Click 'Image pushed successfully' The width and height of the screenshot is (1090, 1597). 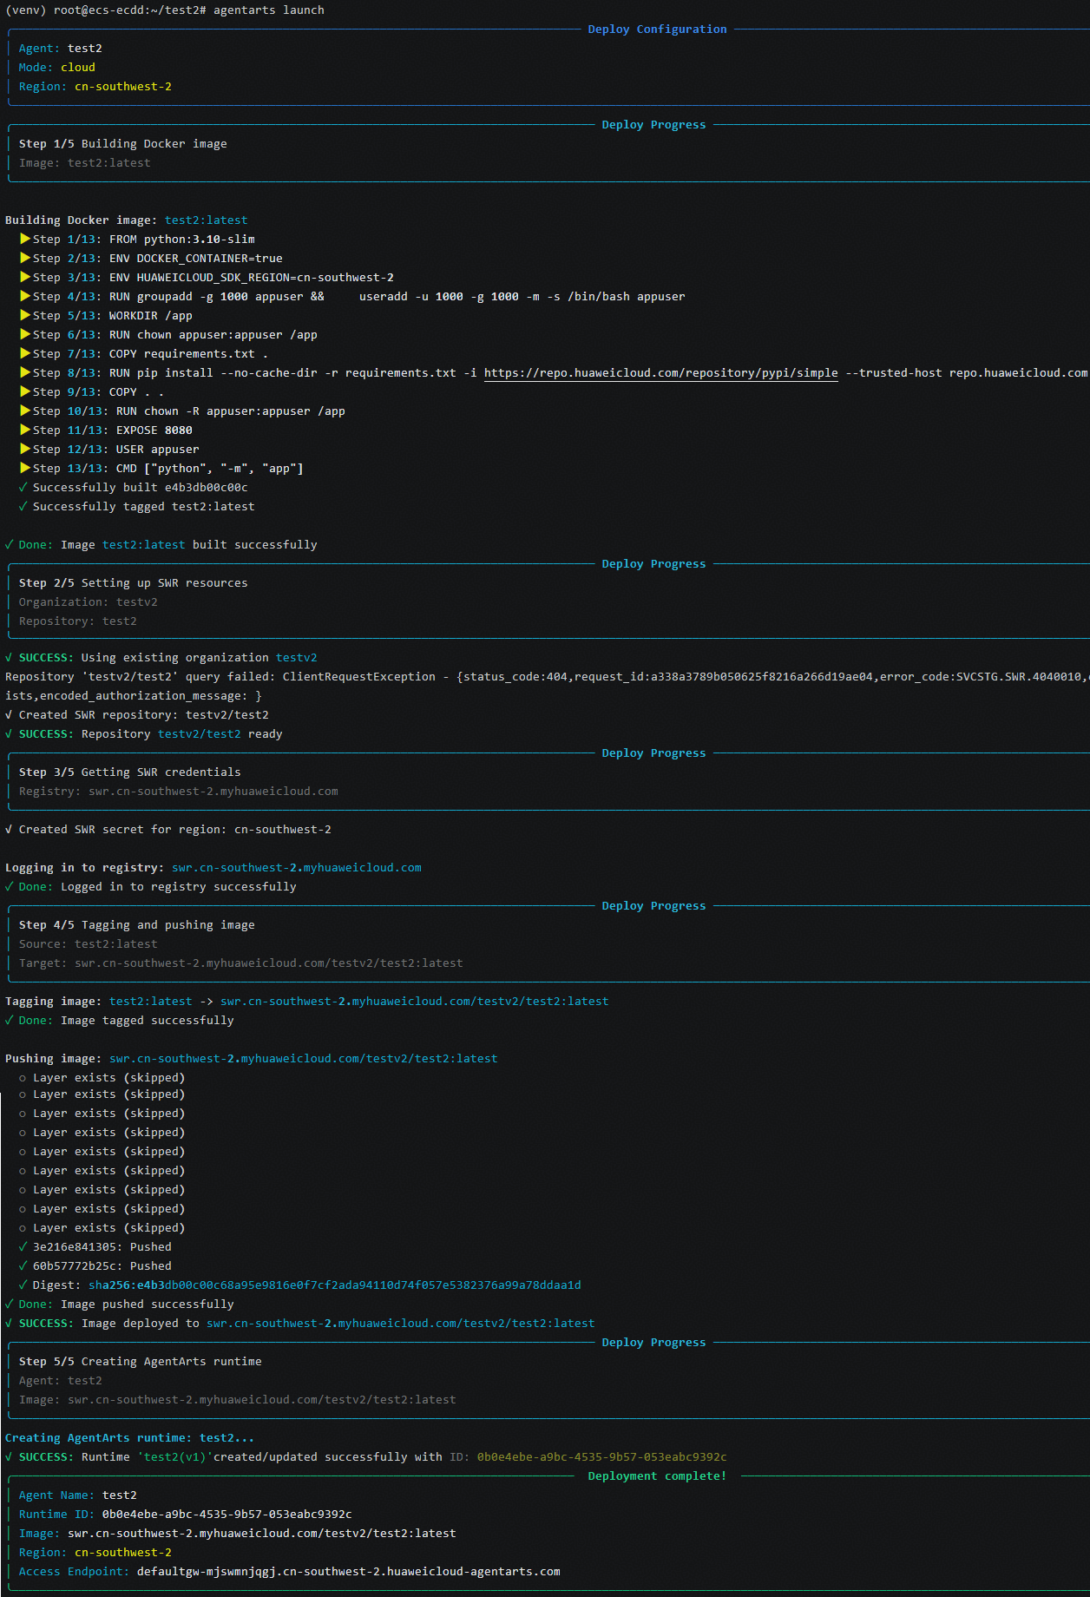(x=148, y=1305)
